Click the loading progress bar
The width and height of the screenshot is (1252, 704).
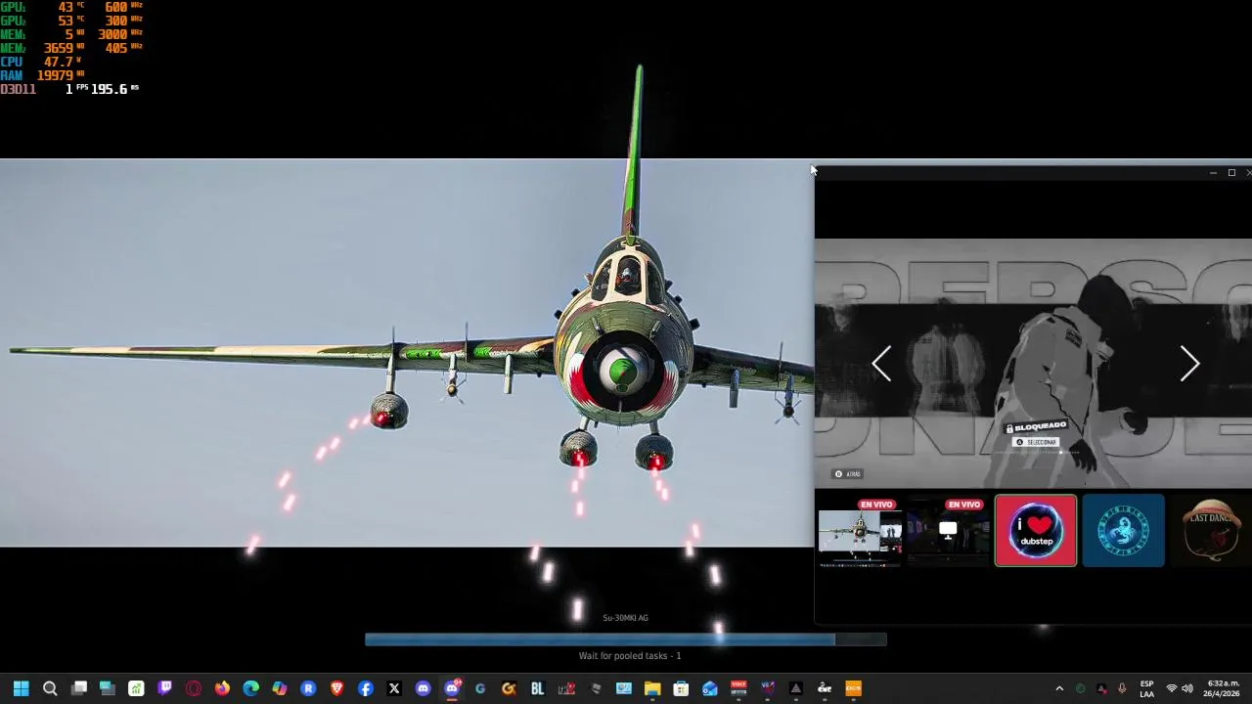pos(626,639)
